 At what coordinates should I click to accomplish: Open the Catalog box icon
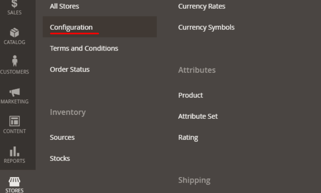click(14, 33)
